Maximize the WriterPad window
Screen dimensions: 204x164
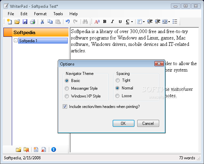[185, 6]
